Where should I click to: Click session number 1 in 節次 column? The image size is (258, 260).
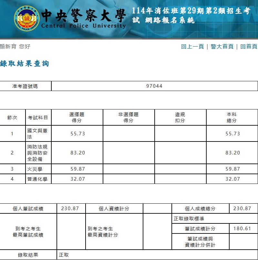click(x=12, y=134)
